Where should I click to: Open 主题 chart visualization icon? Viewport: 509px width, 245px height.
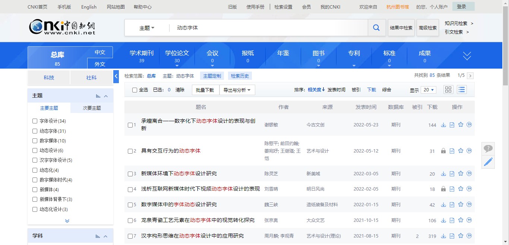coord(98,96)
